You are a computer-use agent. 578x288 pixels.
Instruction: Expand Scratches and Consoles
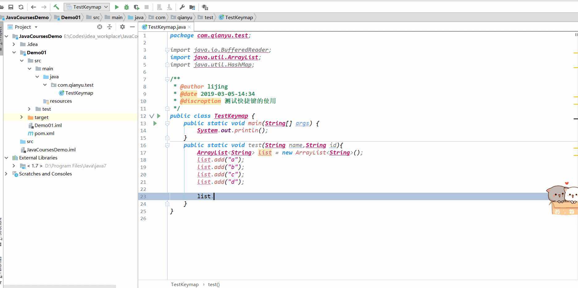pyautogui.click(x=6, y=174)
